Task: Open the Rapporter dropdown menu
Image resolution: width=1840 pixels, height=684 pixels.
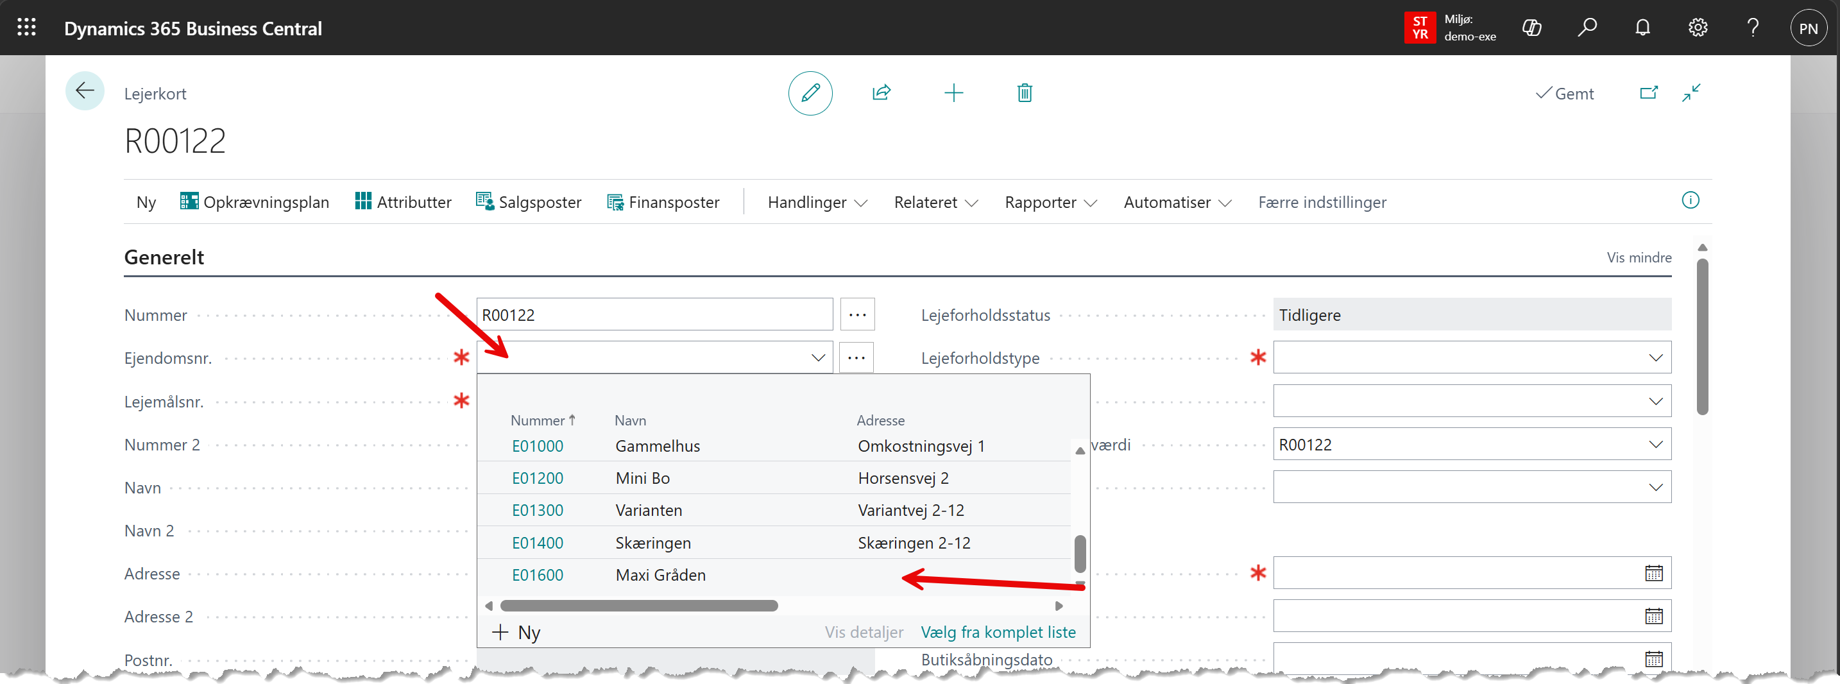Action: (x=1050, y=202)
